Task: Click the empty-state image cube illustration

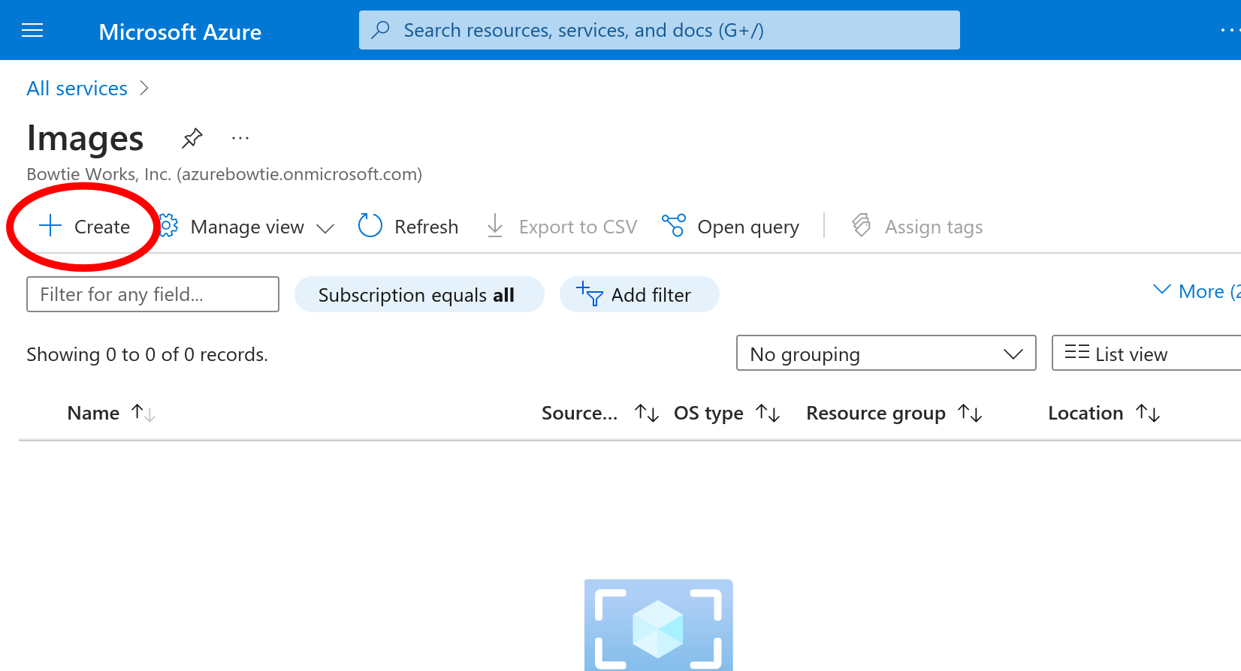Action: (658, 624)
